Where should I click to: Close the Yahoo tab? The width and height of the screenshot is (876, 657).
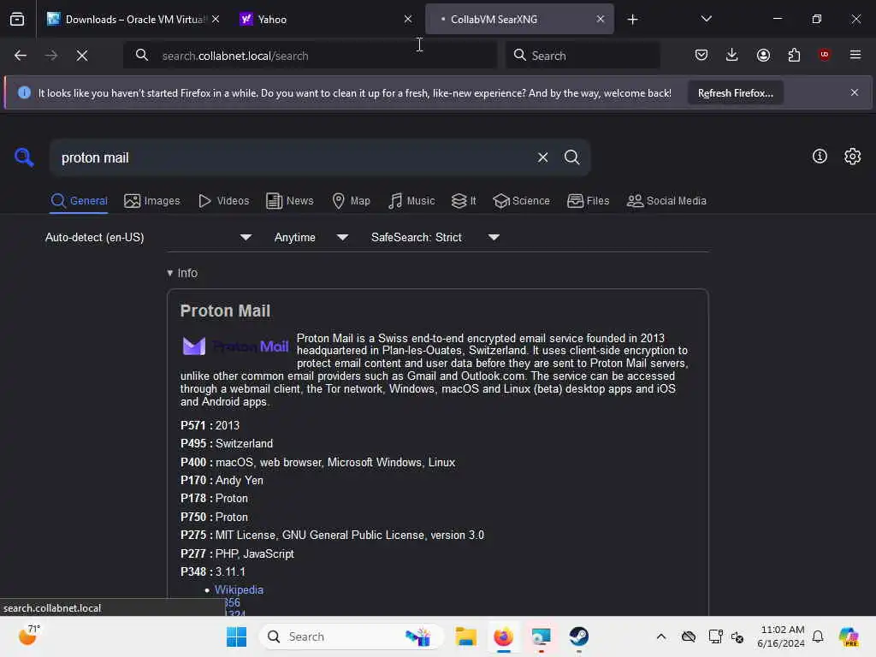click(408, 19)
